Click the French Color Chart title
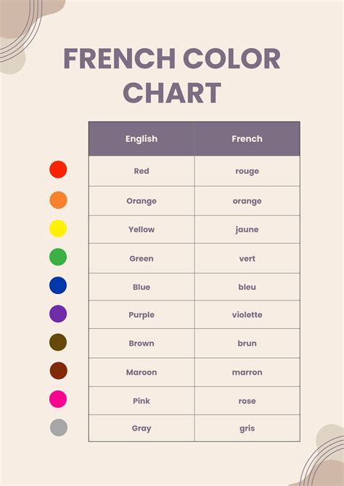The image size is (344, 486). click(x=172, y=76)
